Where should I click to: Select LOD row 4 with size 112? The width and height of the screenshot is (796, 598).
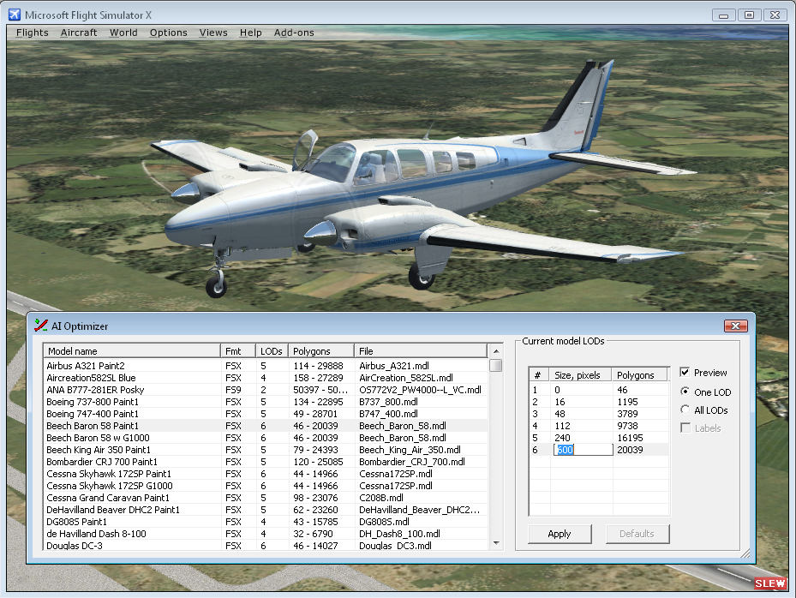(x=599, y=426)
